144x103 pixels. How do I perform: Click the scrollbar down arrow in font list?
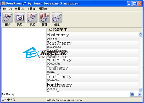(x=140, y=89)
